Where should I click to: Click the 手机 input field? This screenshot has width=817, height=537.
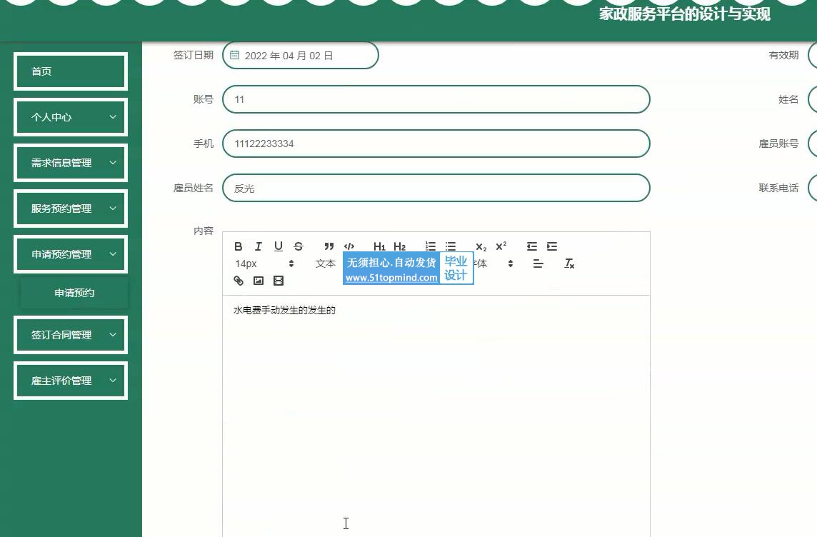click(x=436, y=144)
